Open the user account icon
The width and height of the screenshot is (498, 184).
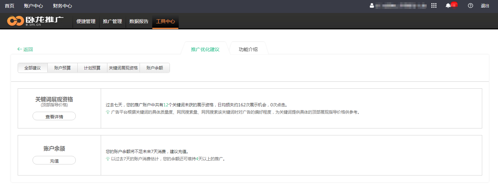point(372,5)
